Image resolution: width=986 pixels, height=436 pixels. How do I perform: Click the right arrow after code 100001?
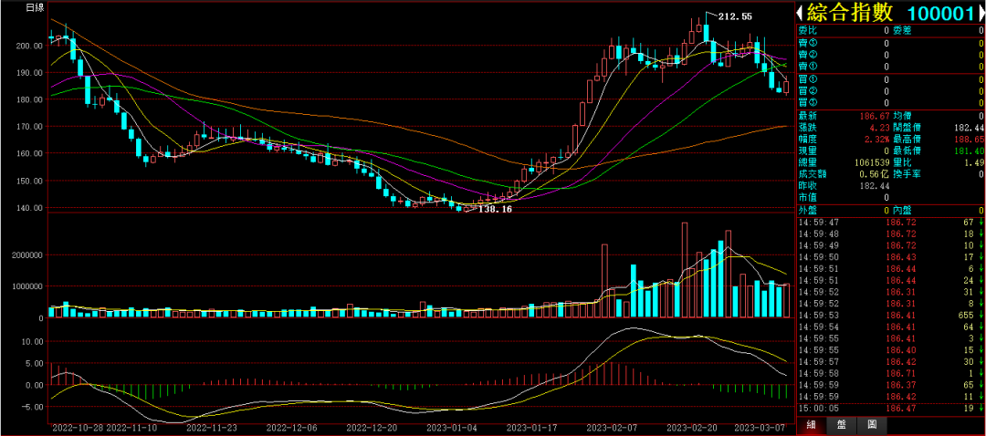point(979,14)
